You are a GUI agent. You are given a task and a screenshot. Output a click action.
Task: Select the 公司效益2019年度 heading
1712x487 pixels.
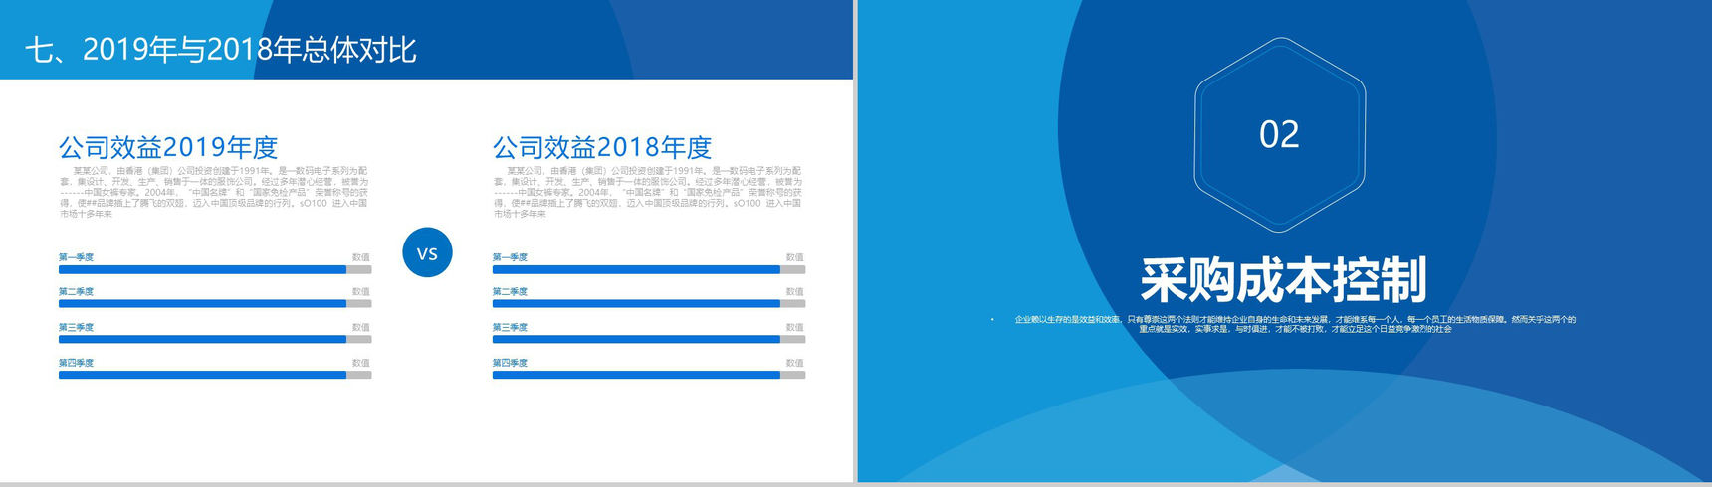click(168, 147)
